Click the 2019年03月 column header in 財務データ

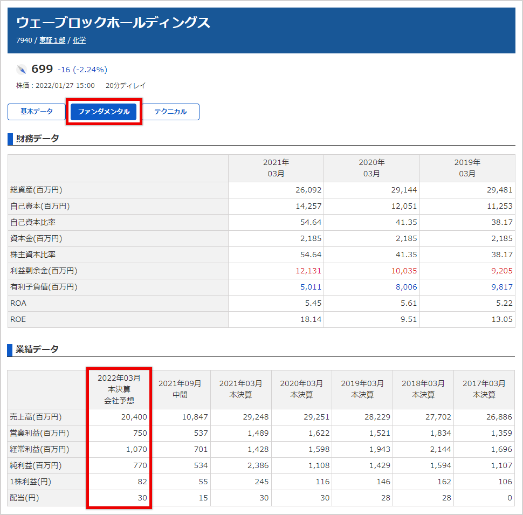pos(467,168)
